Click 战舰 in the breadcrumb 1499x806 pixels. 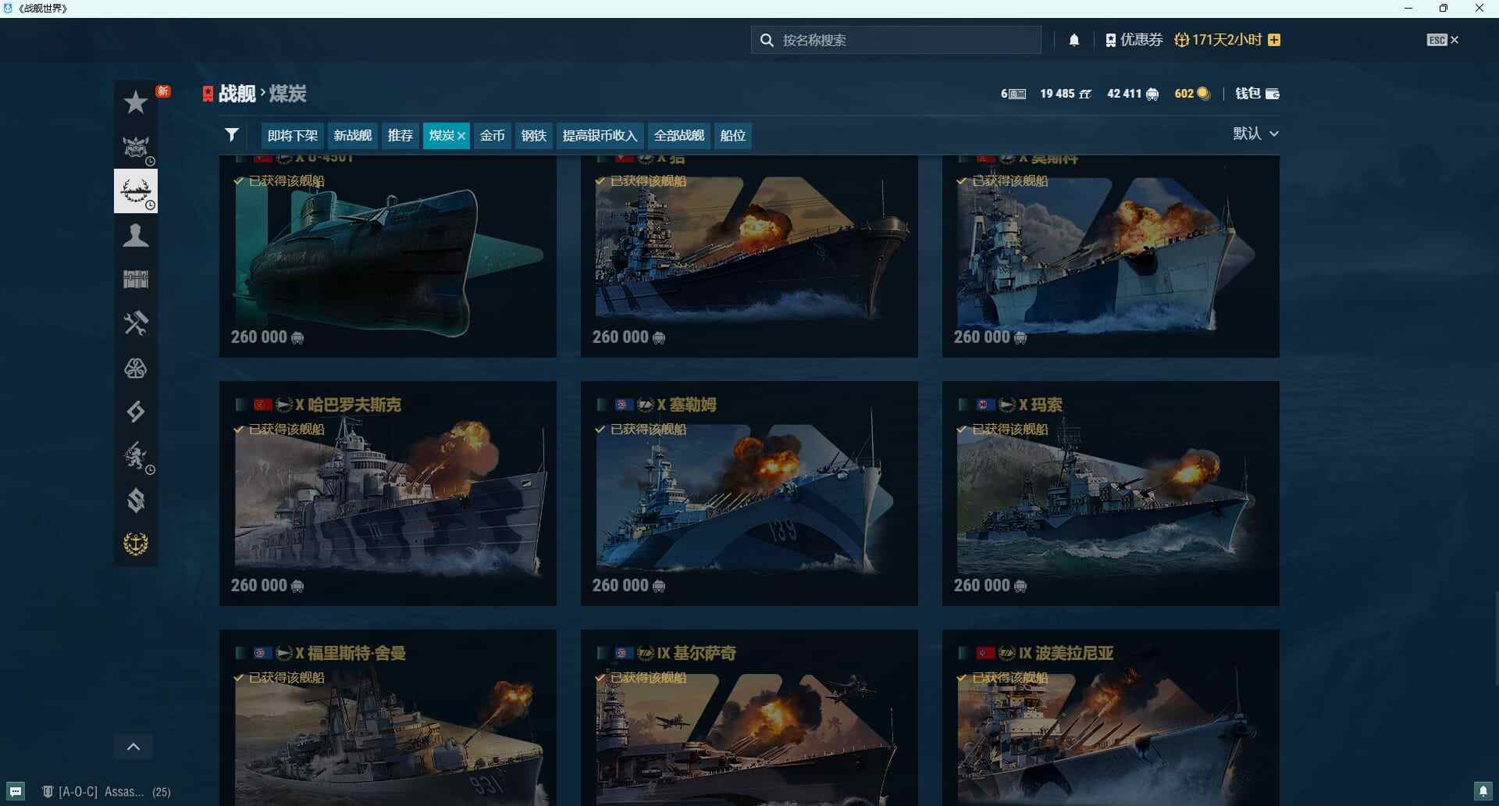pyautogui.click(x=237, y=94)
